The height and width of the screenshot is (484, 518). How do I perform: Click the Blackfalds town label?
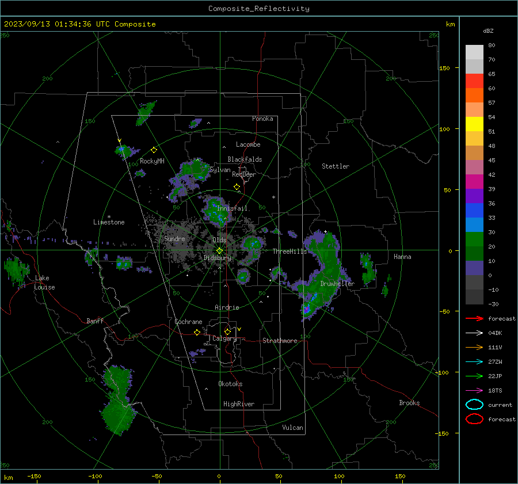pyautogui.click(x=245, y=159)
